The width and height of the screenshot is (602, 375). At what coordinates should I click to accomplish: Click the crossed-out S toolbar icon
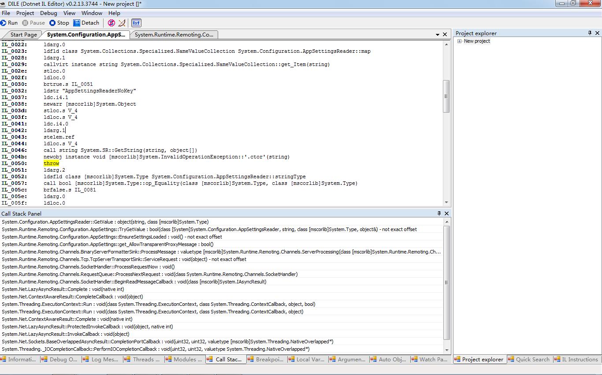click(111, 23)
